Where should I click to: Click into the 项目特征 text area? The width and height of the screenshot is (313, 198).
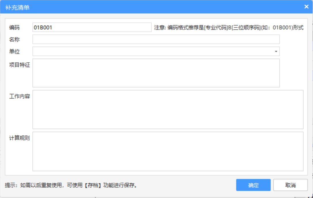coord(156,73)
